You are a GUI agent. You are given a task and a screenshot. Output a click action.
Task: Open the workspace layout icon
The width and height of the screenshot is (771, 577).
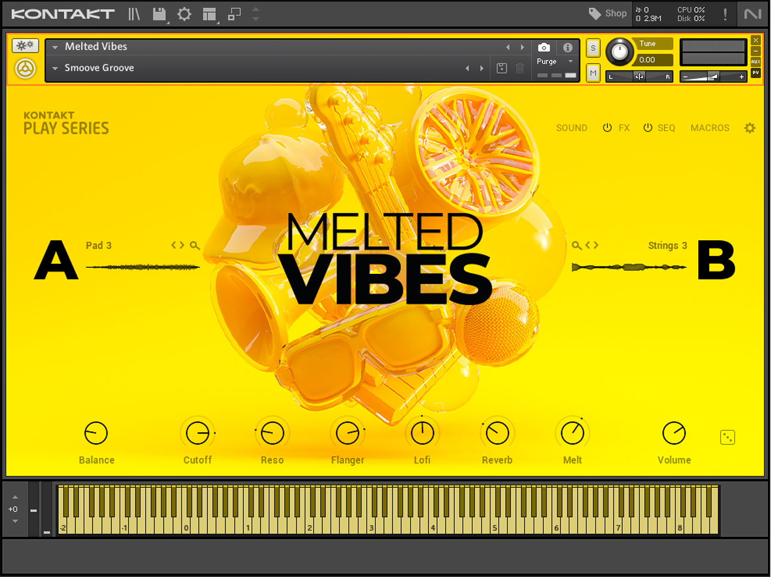pyautogui.click(x=210, y=14)
